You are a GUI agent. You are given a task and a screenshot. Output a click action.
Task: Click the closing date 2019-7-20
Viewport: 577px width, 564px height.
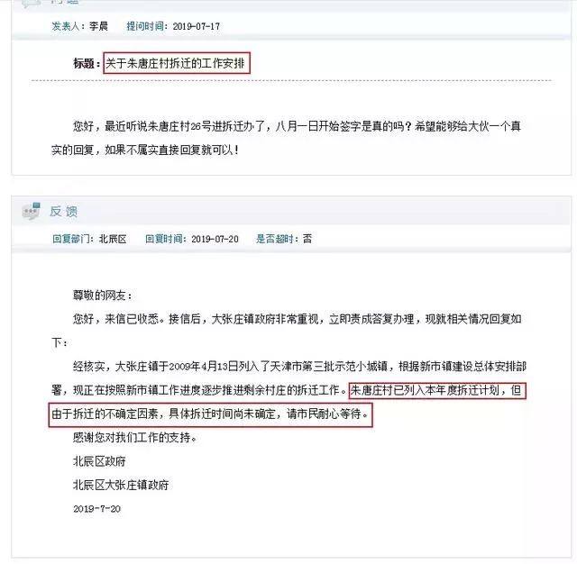(x=96, y=509)
